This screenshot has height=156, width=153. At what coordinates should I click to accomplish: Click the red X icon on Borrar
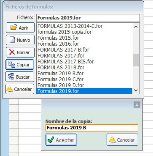click(12, 52)
